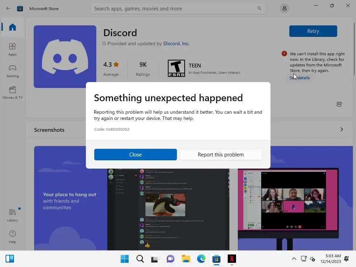Open Task View on the taskbar
Image resolution: width=356 pixels, height=267 pixels.
[155, 259]
